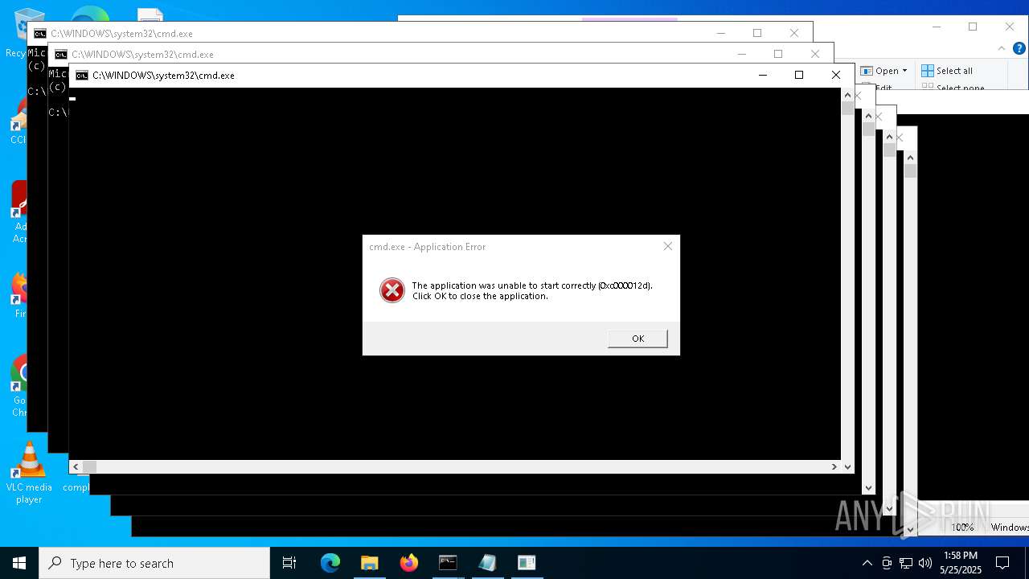
Task: Switch to cmd.exe taskbar icon
Action: click(x=448, y=563)
